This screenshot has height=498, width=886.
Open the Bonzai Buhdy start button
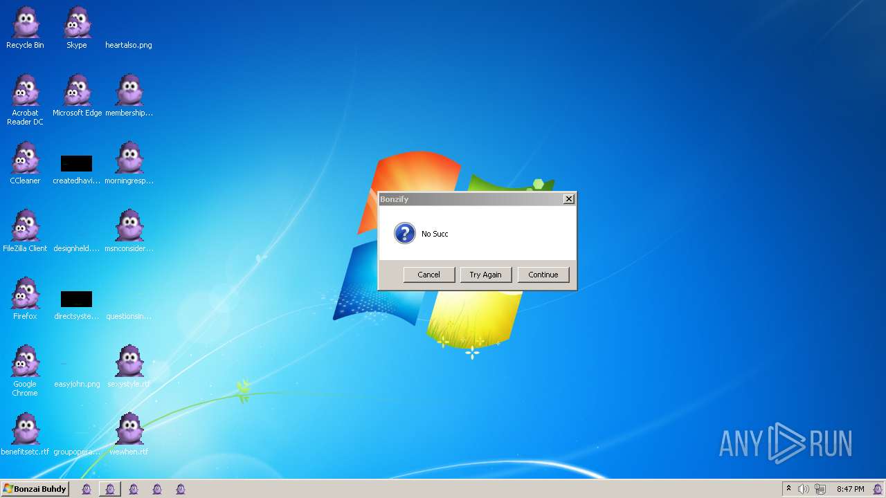pos(35,489)
